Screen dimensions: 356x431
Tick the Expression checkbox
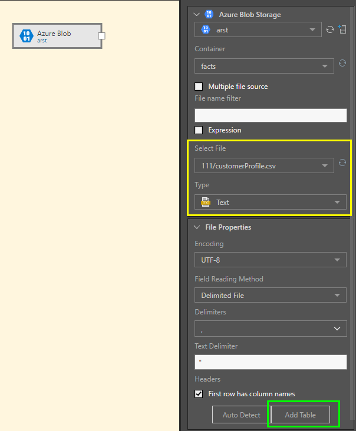(x=199, y=130)
